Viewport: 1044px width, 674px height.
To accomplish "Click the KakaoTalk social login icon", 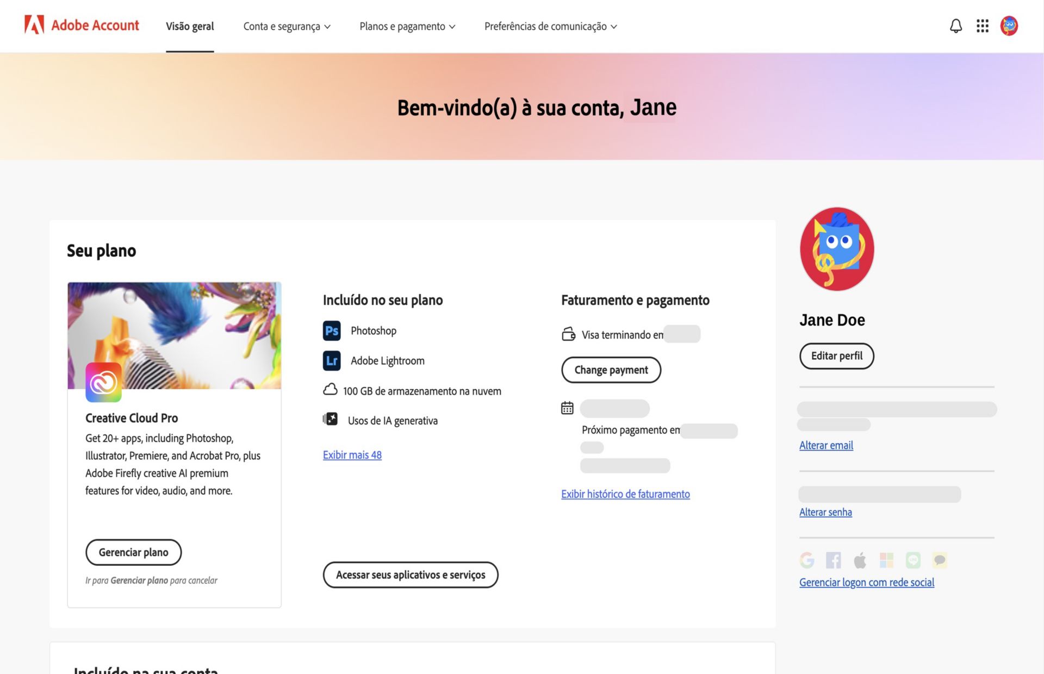I will pyautogui.click(x=940, y=560).
